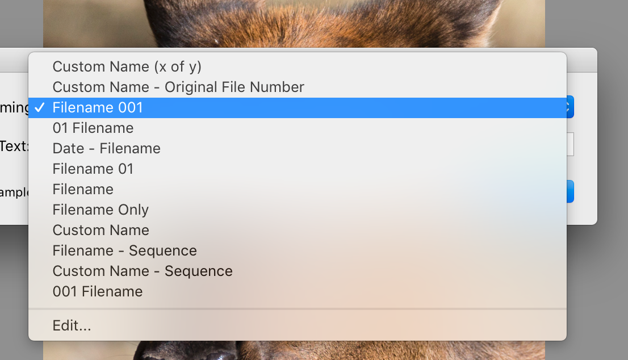Screen dimensions: 628x360
Task: Select Custom Name (x of y) preset
Action: point(127,66)
